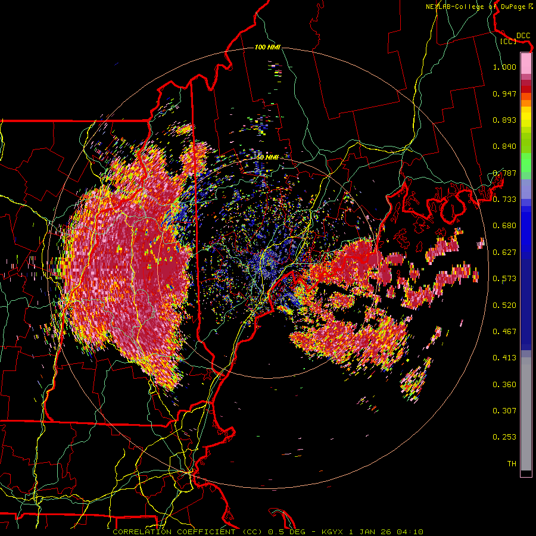Viewport: 536px width, 536px height.
Task: Click the [CC] units label
Action: point(508,41)
